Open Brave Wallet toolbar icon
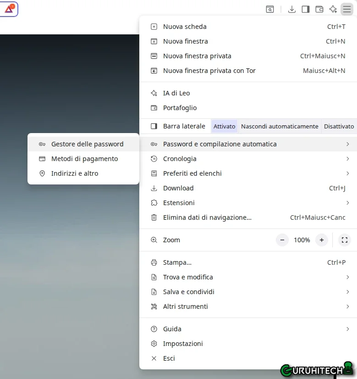This screenshot has width=357, height=379. tap(319, 9)
